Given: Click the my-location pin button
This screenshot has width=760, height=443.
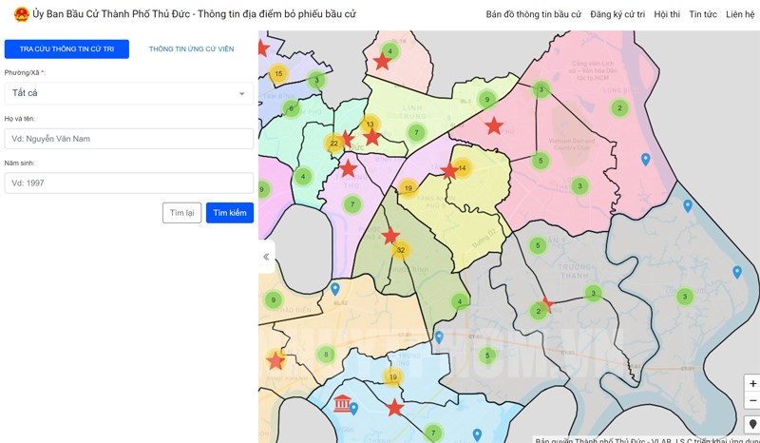Looking at the screenshot, I should point(752,424).
